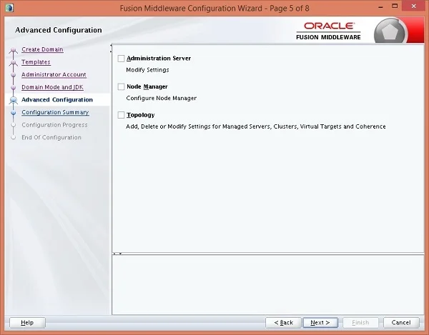Collapse the left navigation via splitter arrow
429x335 pixels.
pos(111,46)
